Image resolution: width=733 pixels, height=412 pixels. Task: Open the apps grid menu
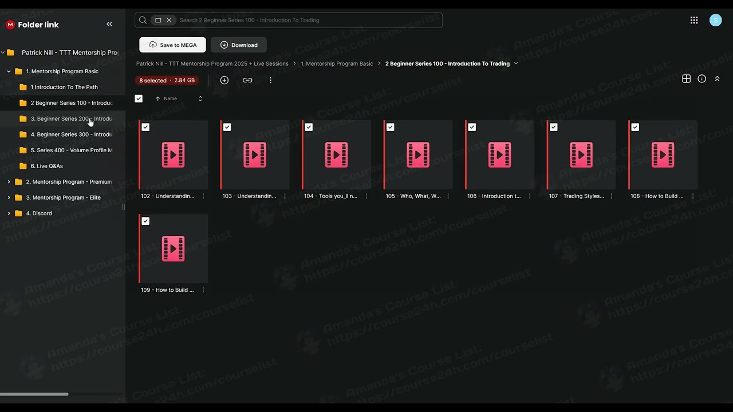[694, 20]
